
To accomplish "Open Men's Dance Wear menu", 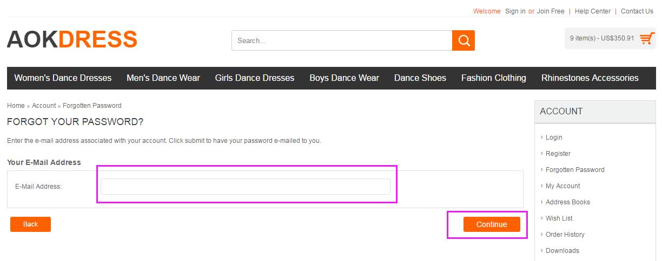I will tap(163, 78).
